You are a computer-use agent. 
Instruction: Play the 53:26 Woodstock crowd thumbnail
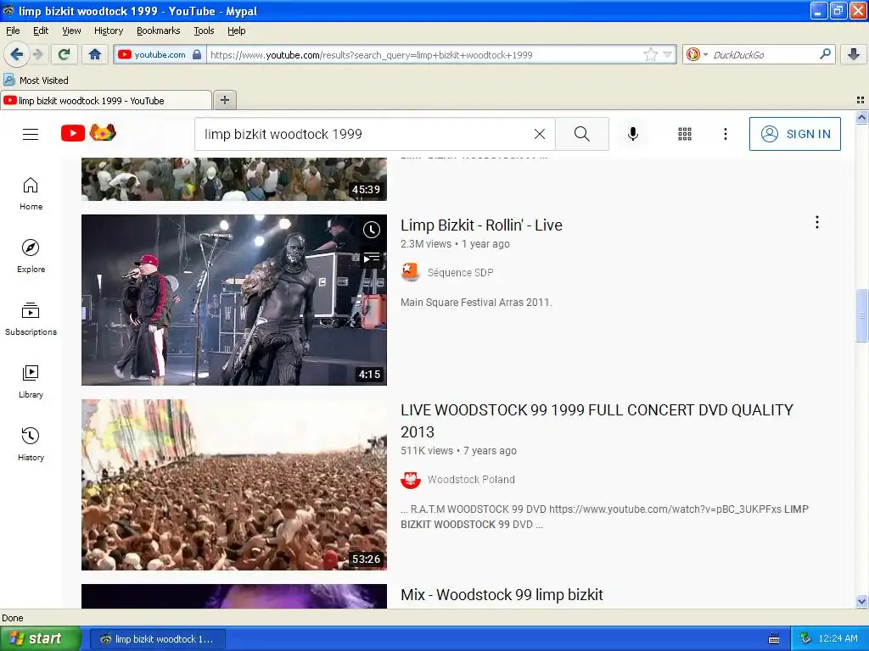(x=234, y=485)
